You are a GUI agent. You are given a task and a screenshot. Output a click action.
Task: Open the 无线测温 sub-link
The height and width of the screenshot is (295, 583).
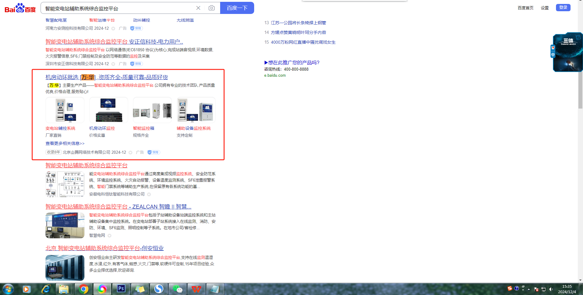pyautogui.click(x=185, y=20)
